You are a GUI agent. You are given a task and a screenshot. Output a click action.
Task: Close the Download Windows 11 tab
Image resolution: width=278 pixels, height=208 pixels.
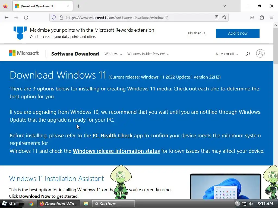coord(68,6)
